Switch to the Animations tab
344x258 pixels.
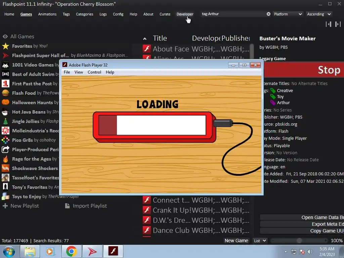click(x=47, y=14)
